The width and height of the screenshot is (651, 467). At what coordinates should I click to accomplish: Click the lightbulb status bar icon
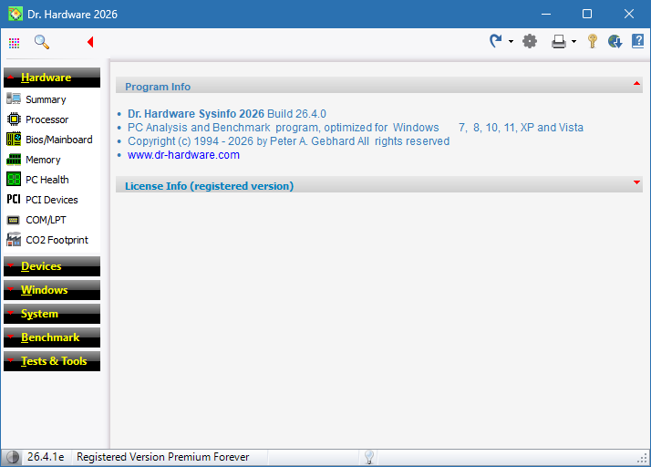click(369, 457)
